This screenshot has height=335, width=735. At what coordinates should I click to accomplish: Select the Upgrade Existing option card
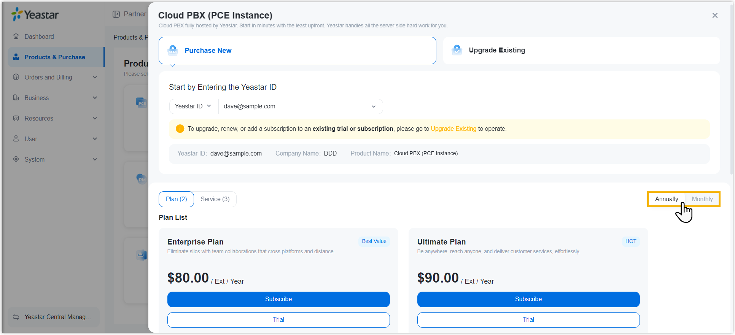[x=581, y=51]
